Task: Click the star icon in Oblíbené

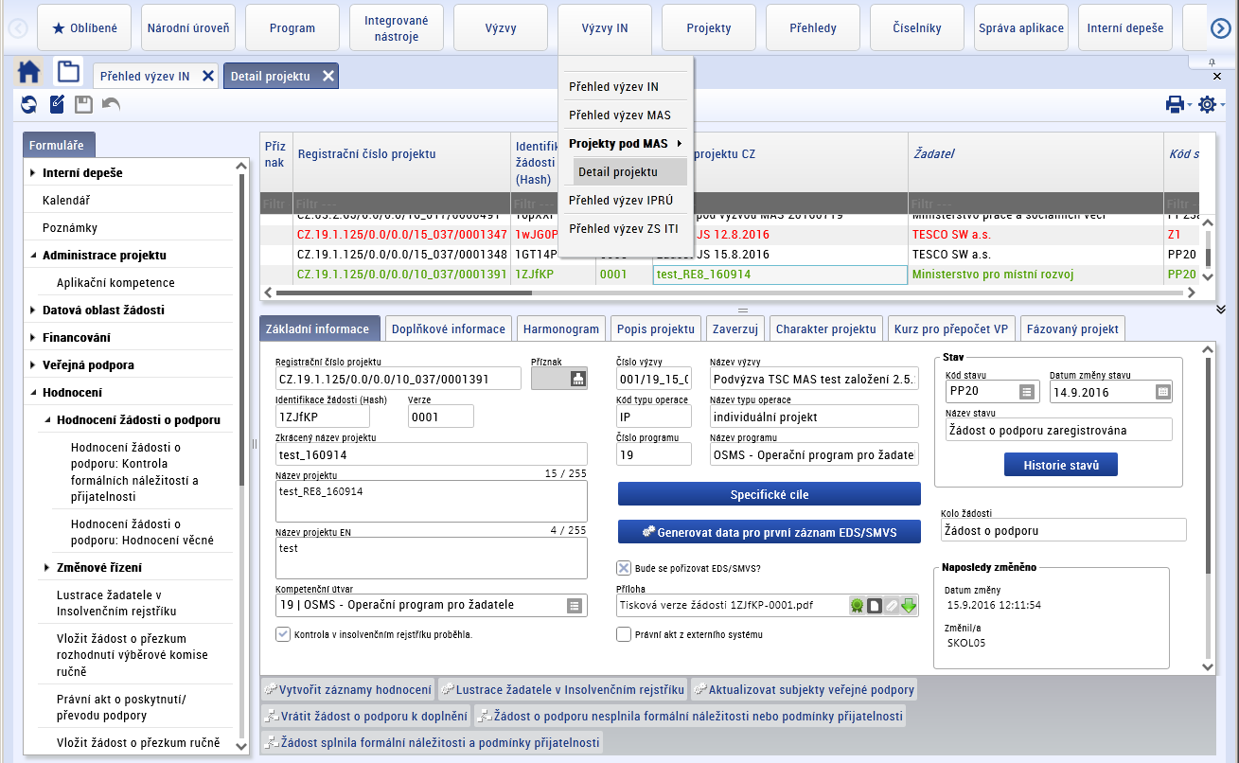Action: (58, 28)
